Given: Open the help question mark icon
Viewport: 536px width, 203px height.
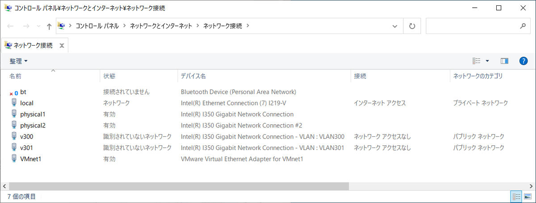Looking at the screenshot, I should [x=523, y=61].
